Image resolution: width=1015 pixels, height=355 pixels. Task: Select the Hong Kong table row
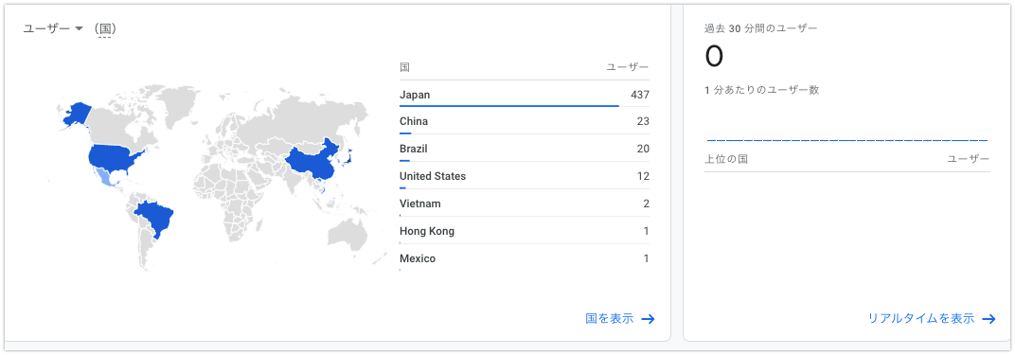click(525, 231)
